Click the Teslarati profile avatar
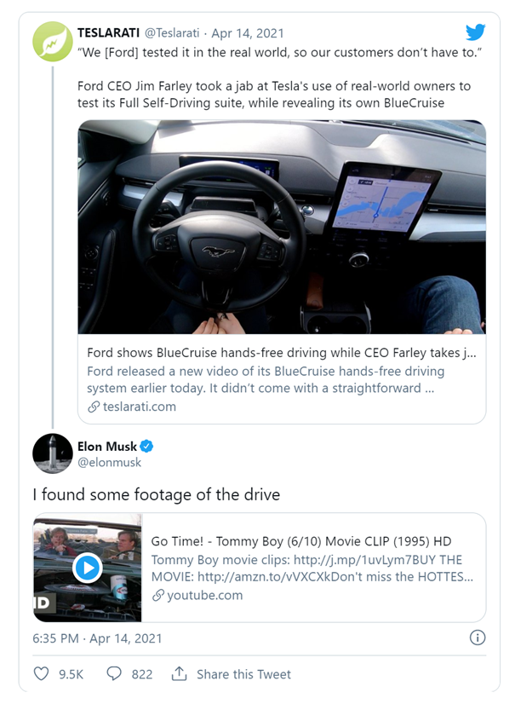Screen dimensions: 515x704 [x=53, y=41]
